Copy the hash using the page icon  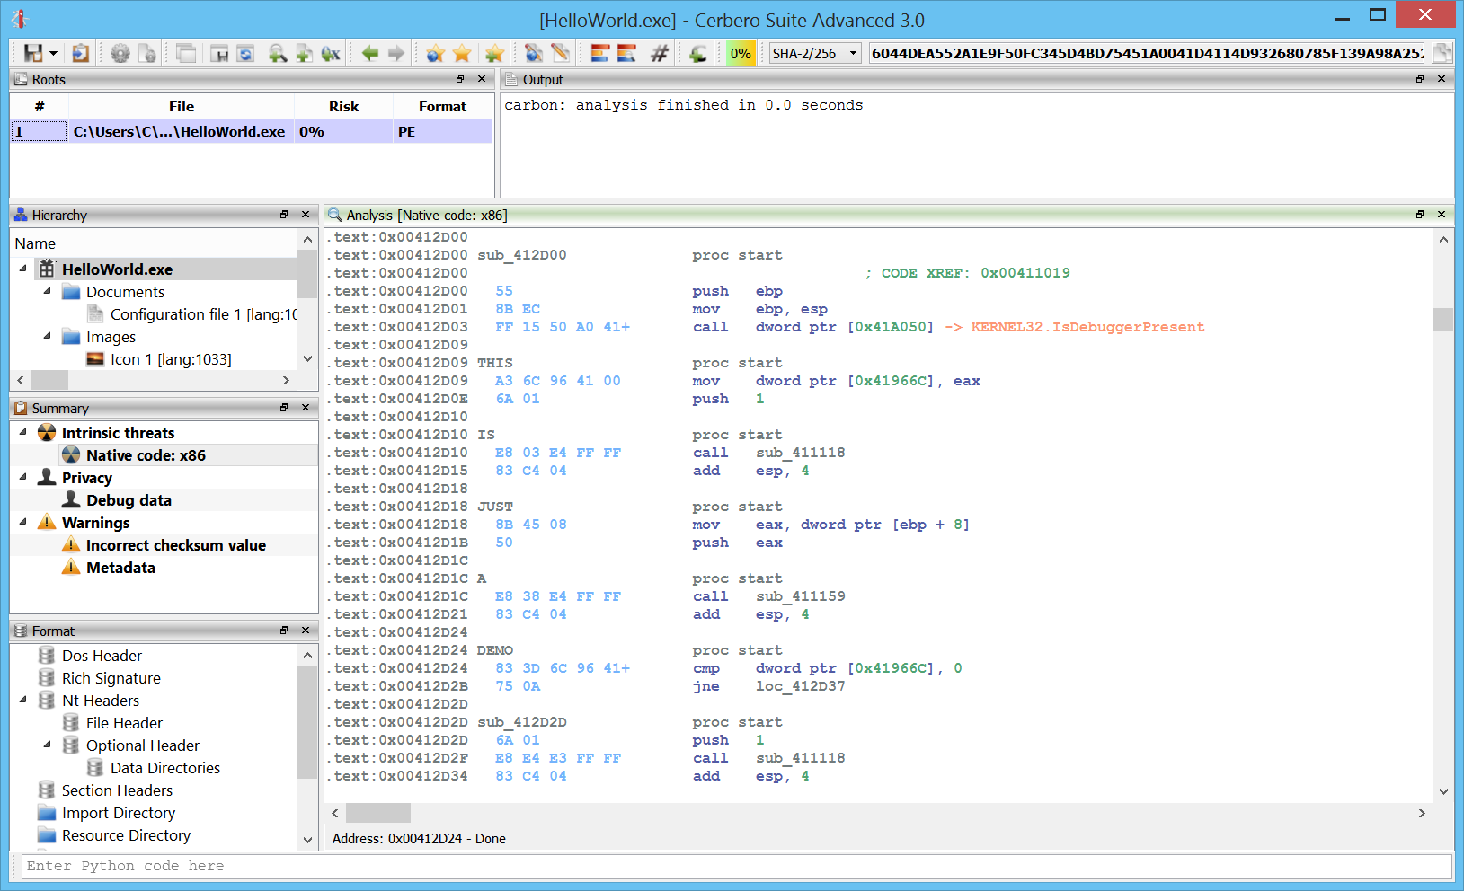1442,53
